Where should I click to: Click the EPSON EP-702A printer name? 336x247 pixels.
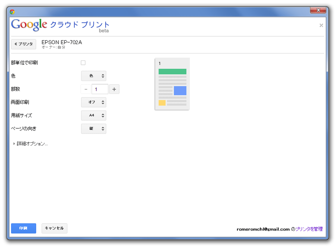point(62,42)
